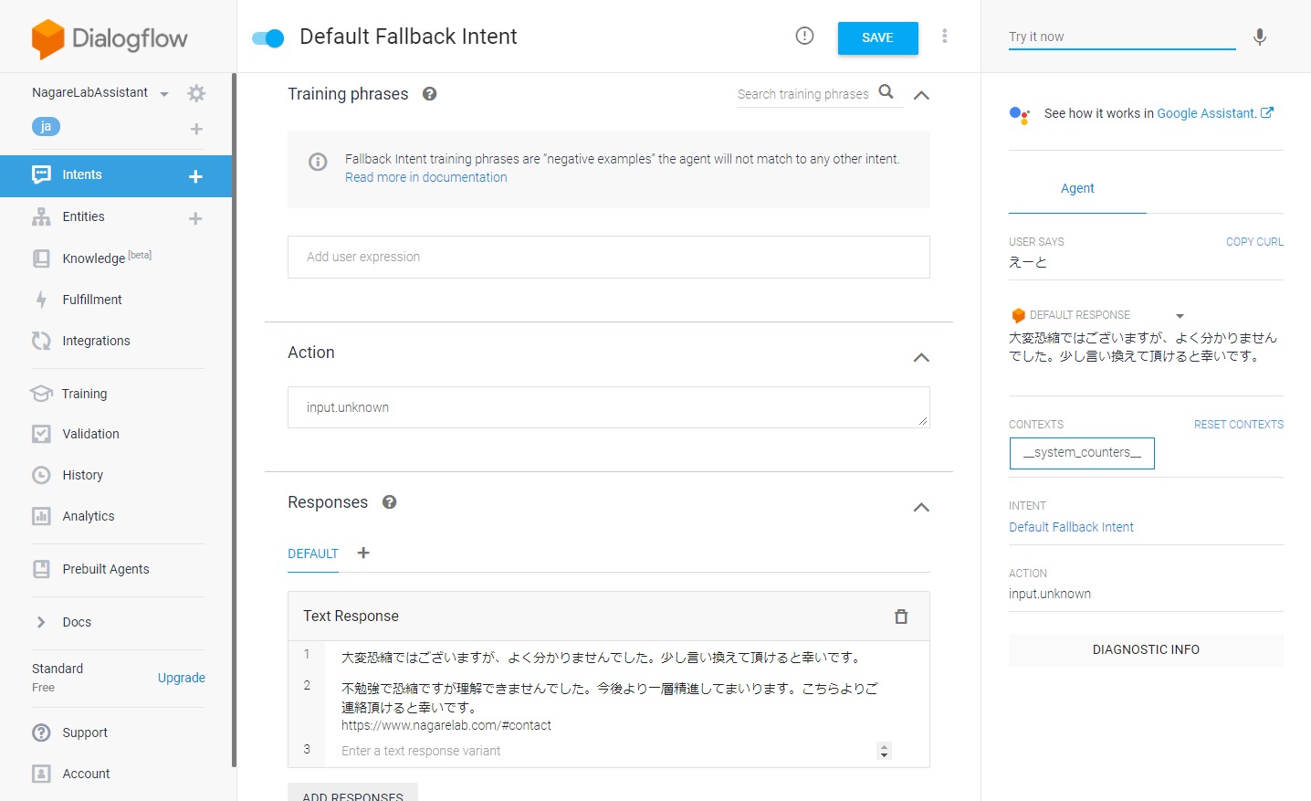Screen dimensions: 1311x801
Task: Click the input.unknown action field
Action: coord(609,407)
